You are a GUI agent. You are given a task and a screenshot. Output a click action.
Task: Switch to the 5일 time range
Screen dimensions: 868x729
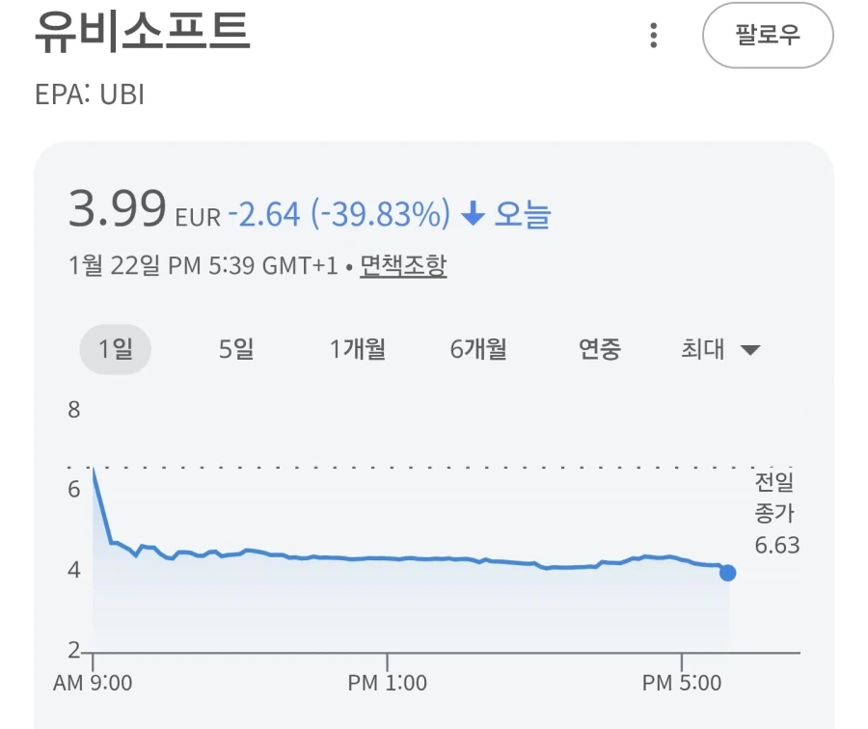235,350
